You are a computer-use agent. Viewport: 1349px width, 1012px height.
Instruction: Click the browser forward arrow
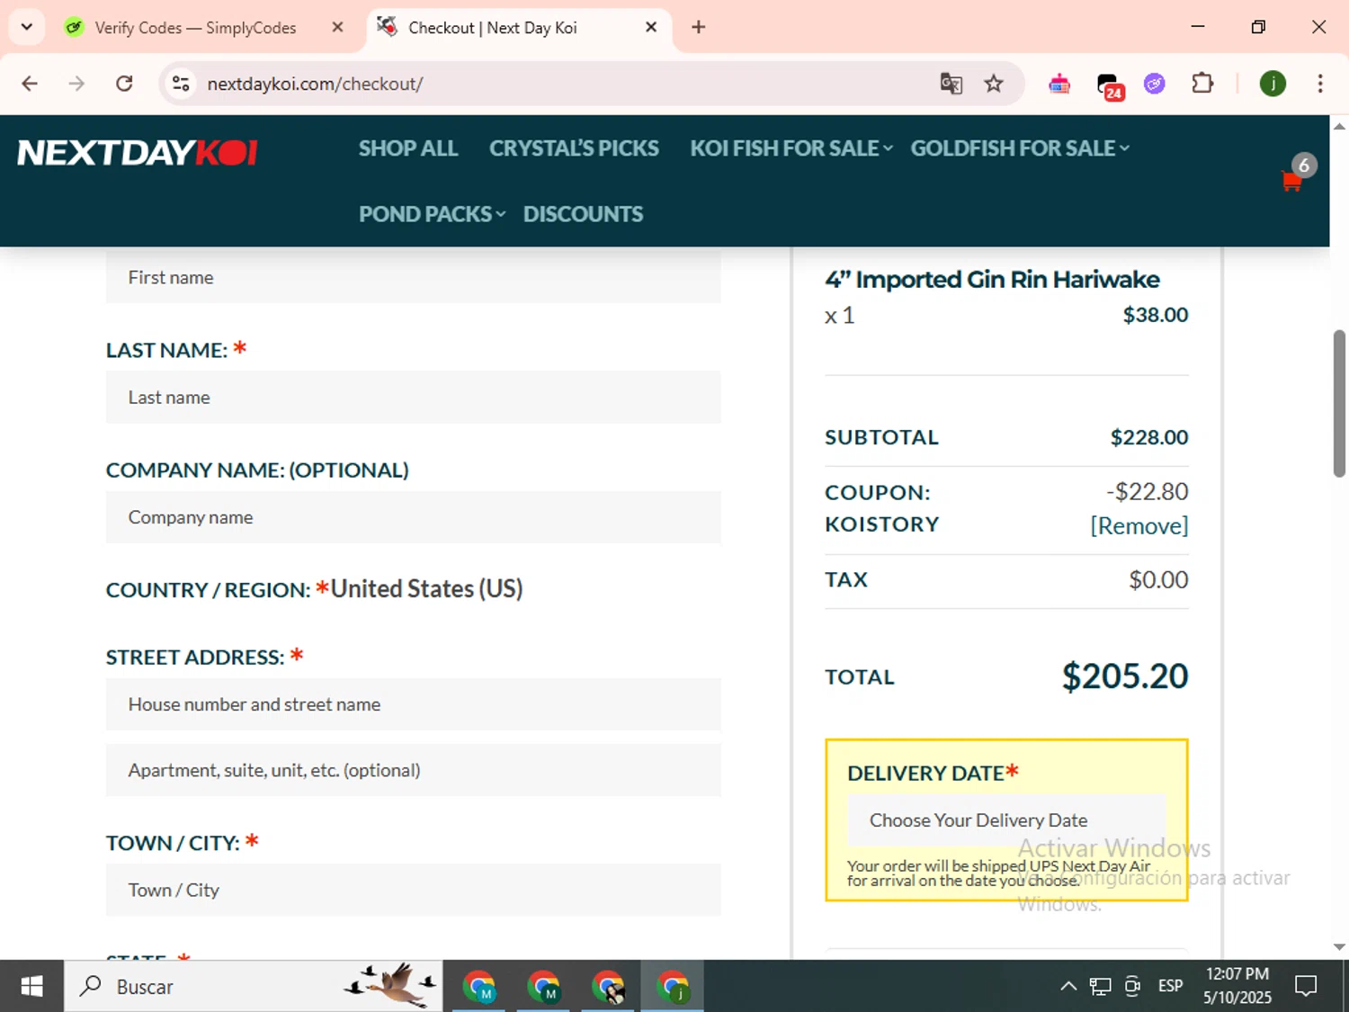point(76,84)
